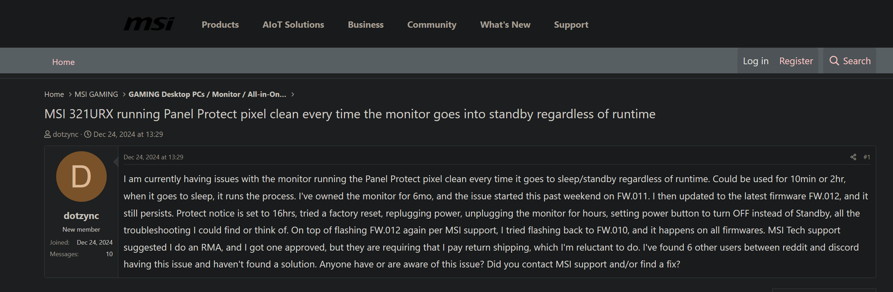Image resolution: width=893 pixels, height=292 pixels.
Task: Open the AIoT Solutions menu
Action: [x=293, y=25]
